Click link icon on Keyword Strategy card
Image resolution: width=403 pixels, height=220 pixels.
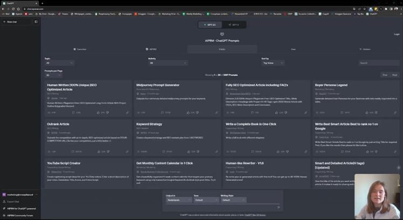pos(217,152)
